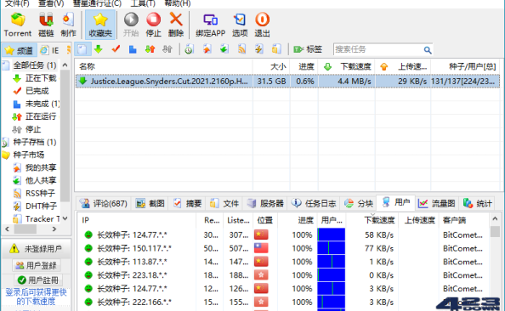Add a magnet link (磁链)
This screenshot has width=505, height=311.
click(46, 25)
